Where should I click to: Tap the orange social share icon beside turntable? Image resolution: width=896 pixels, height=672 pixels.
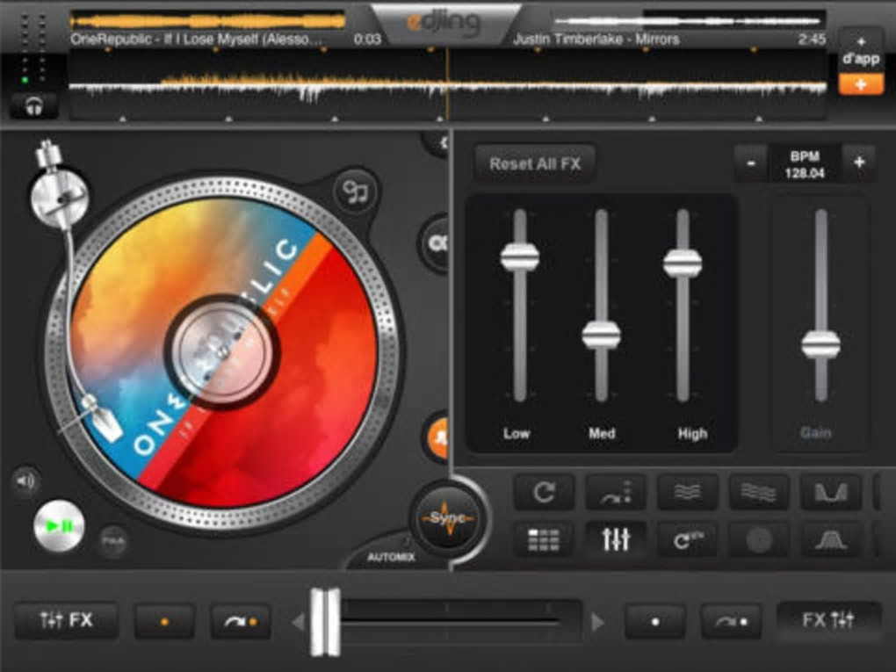click(x=438, y=437)
